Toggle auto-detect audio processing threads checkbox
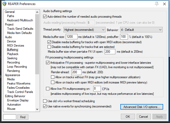The height and width of the screenshot is (123, 170). (x=45, y=17)
